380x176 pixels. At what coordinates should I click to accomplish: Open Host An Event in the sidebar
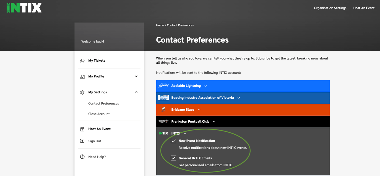(100, 129)
